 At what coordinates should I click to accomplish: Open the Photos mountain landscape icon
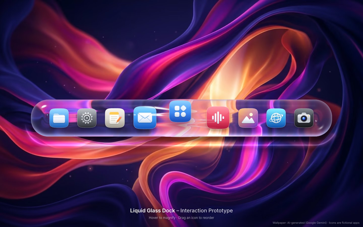tap(248, 118)
